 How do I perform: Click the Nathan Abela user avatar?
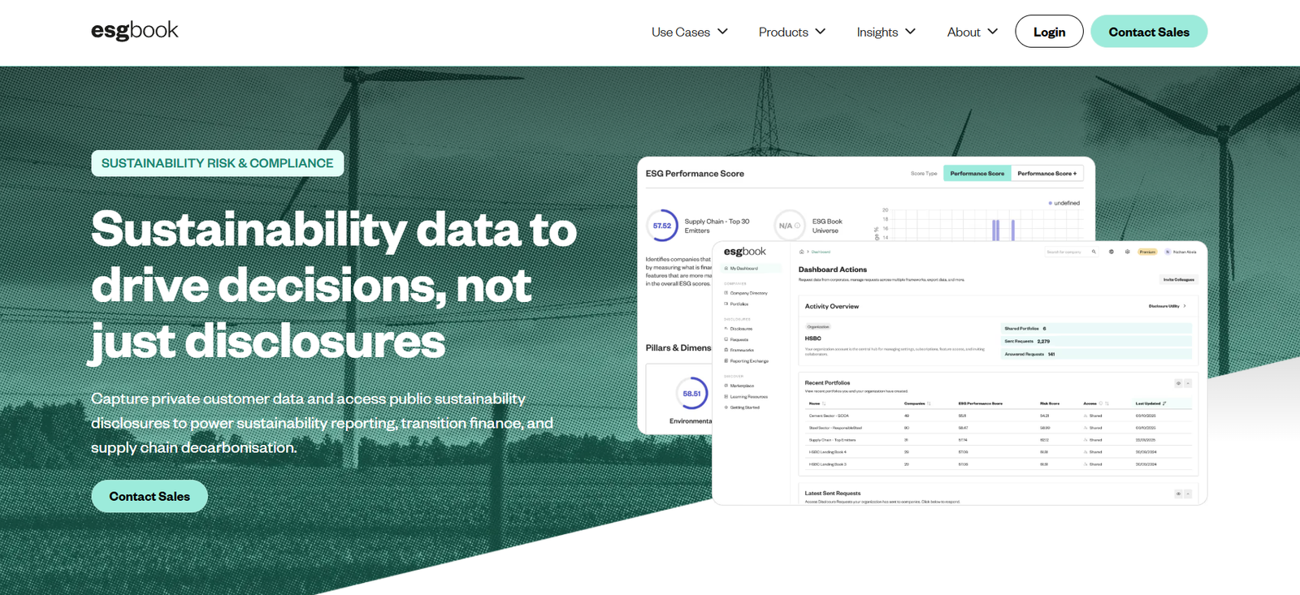tap(1168, 252)
